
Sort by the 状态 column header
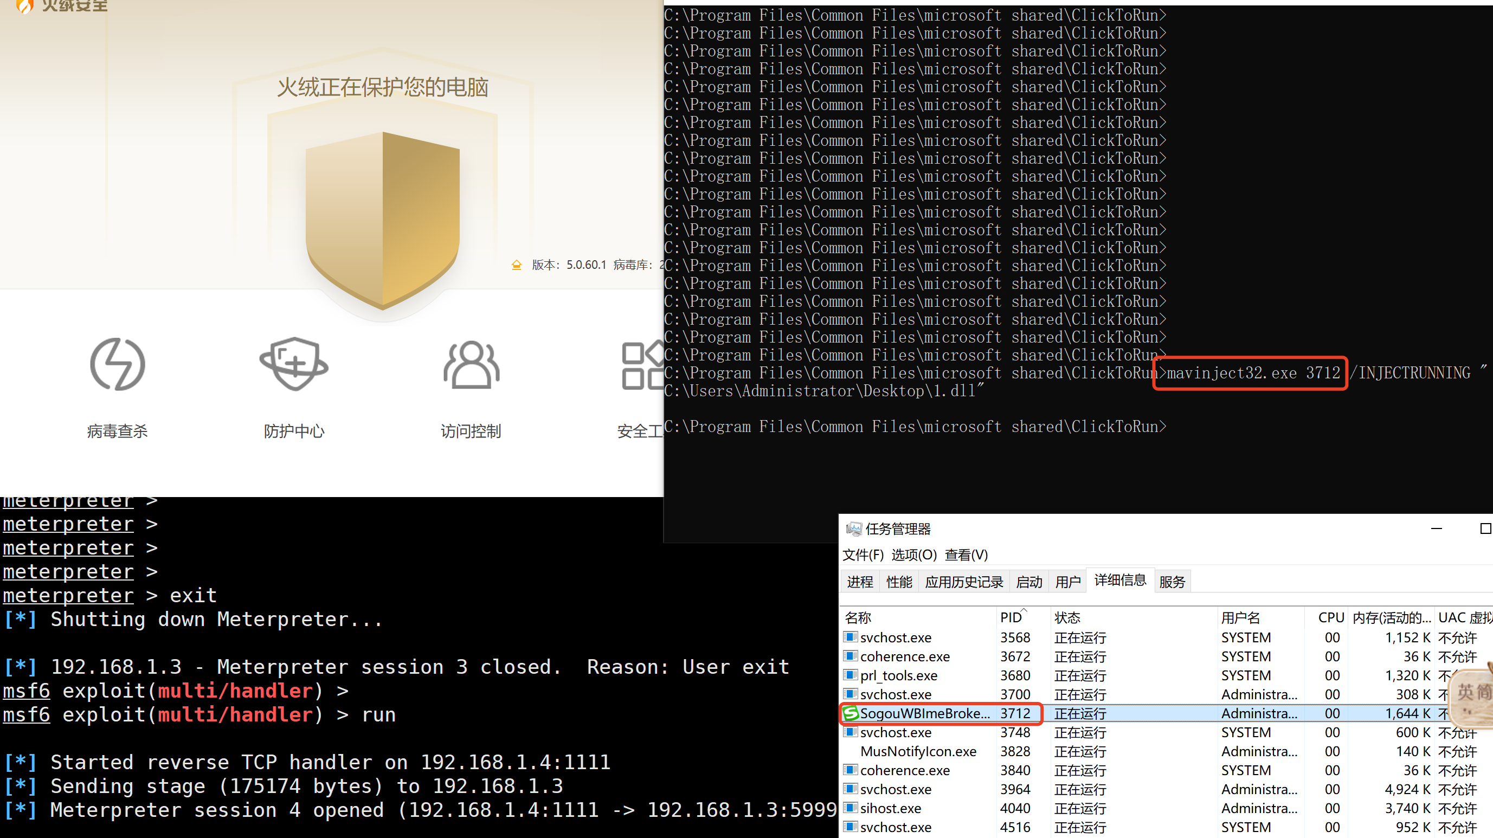(1134, 617)
